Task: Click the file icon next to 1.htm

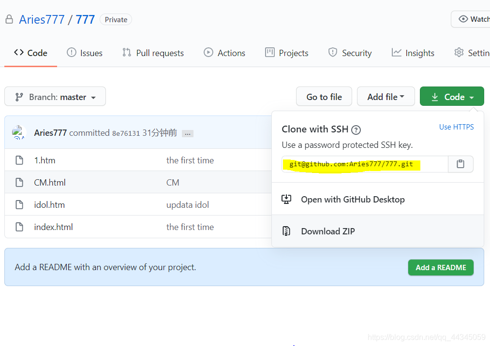Action: click(x=19, y=160)
